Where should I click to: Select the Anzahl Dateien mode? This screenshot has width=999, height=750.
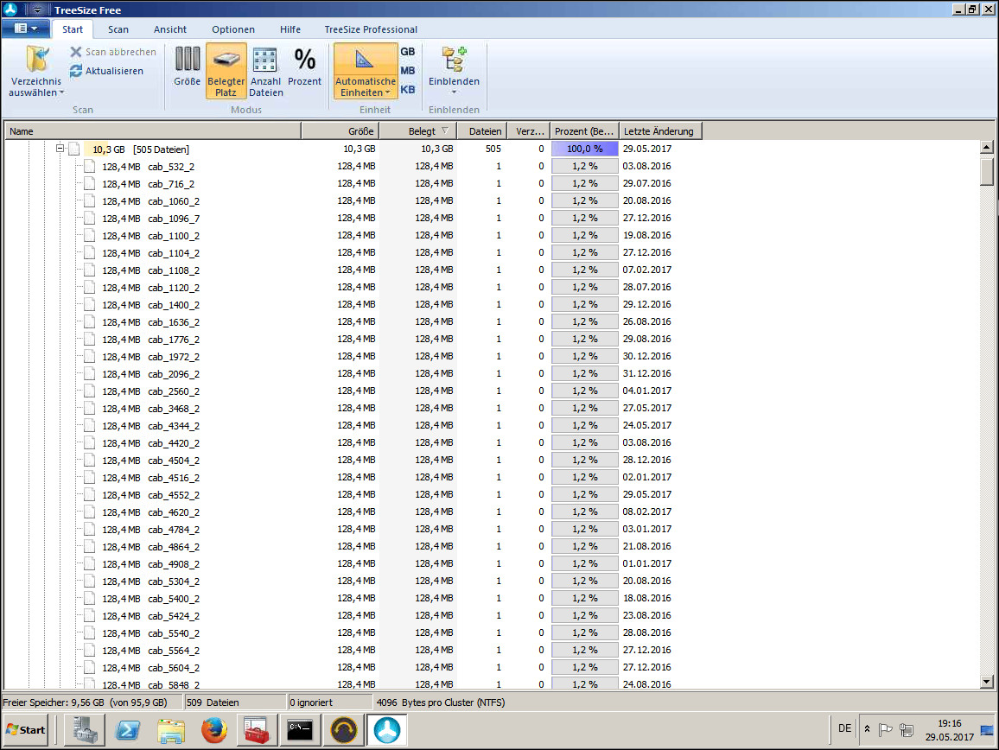click(x=265, y=71)
